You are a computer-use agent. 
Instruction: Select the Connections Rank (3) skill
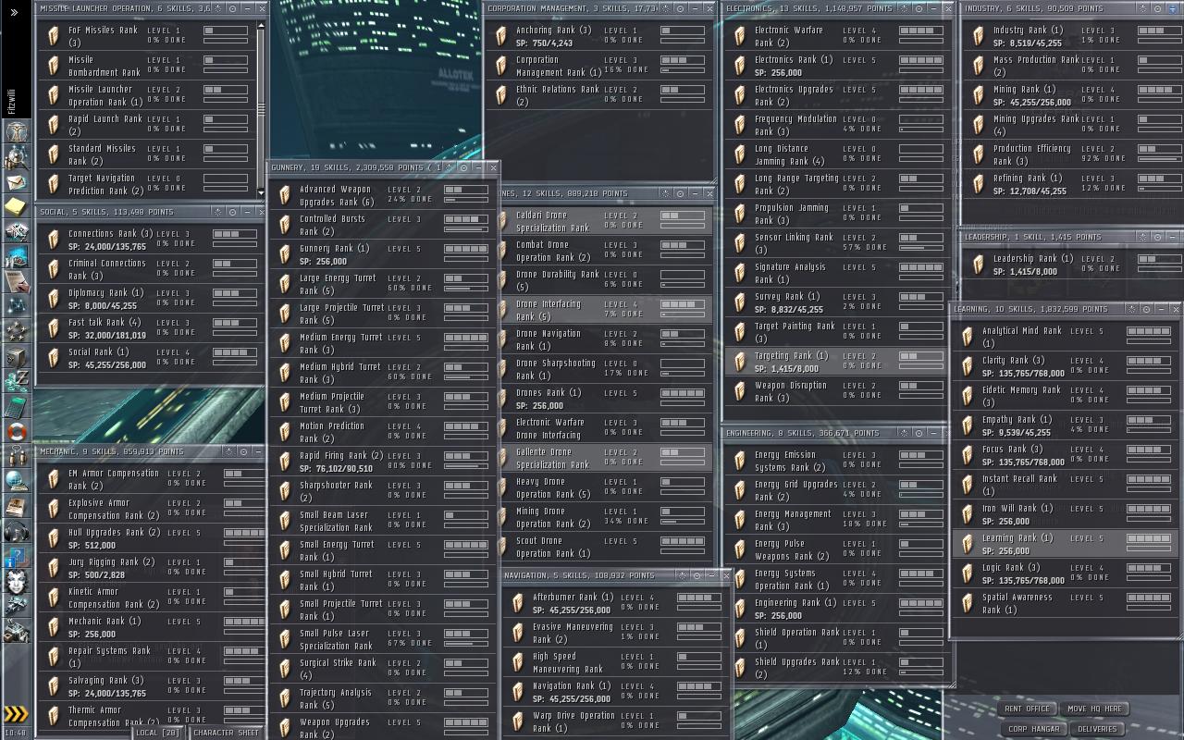[x=153, y=240]
